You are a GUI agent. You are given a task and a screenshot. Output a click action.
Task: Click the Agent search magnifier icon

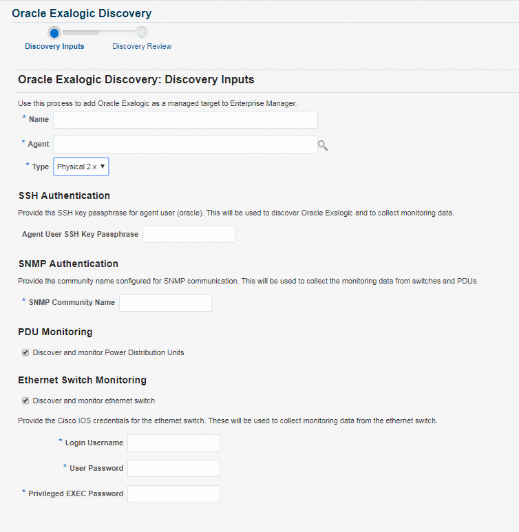pyautogui.click(x=322, y=145)
